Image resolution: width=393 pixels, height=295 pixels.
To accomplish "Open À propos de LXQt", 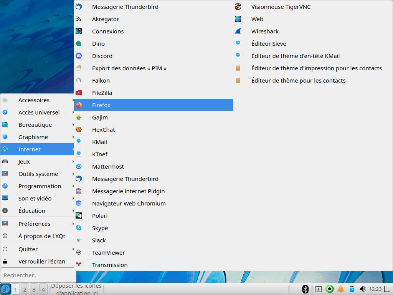I will (x=37, y=236).
